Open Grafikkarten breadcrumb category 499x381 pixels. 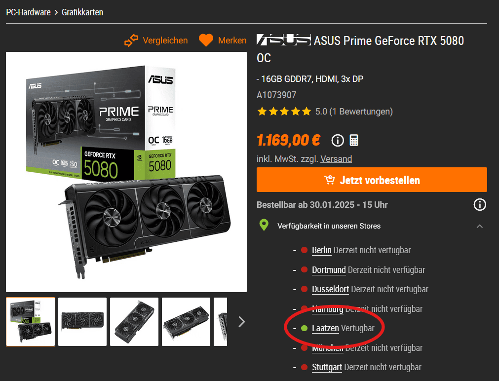point(82,12)
